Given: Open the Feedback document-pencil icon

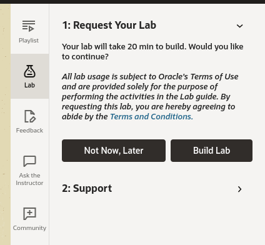Looking at the screenshot, I should [30, 116].
